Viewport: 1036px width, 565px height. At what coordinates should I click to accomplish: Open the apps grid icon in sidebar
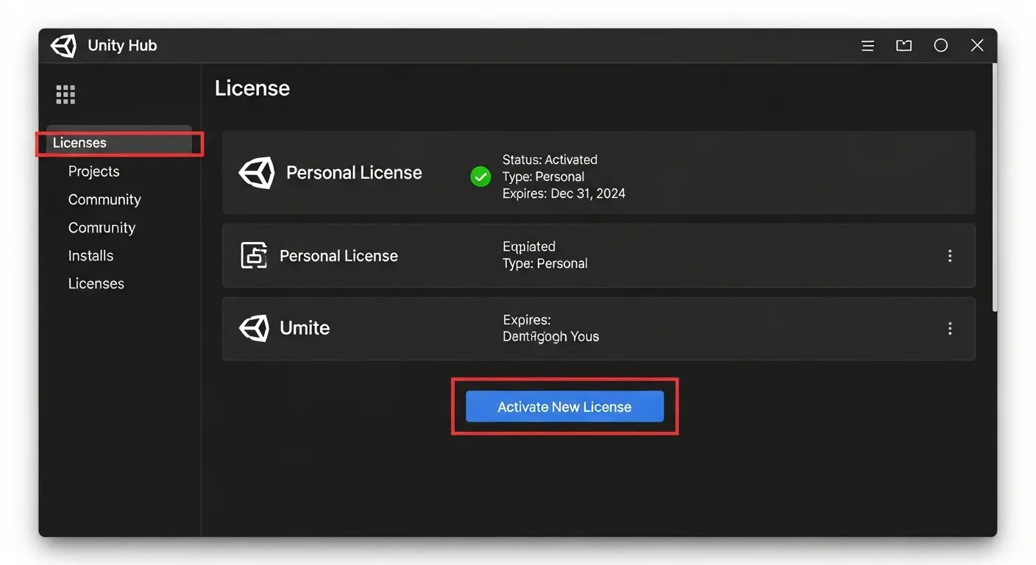65,93
